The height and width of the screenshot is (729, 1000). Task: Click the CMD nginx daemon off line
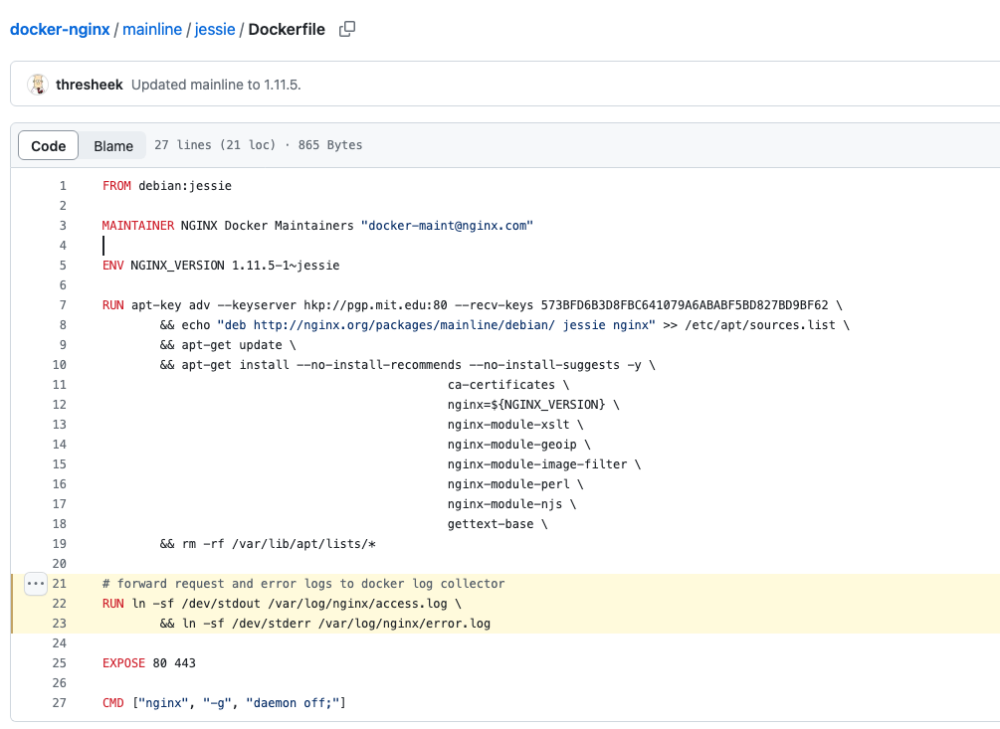(x=224, y=703)
